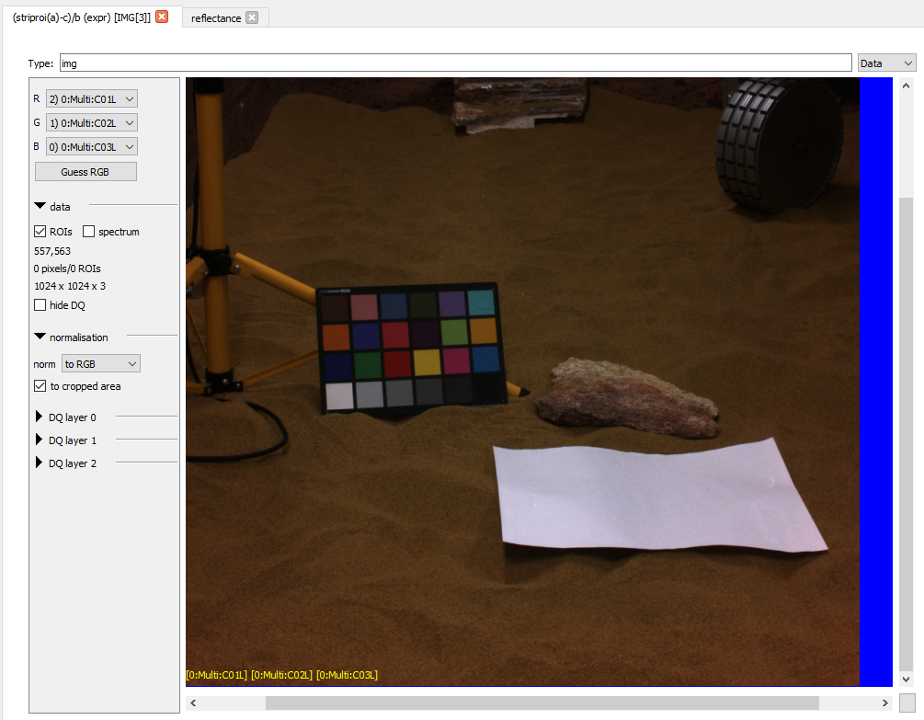The width and height of the screenshot is (924, 720).
Task: Open the G channel dropdown
Action: coord(91,123)
